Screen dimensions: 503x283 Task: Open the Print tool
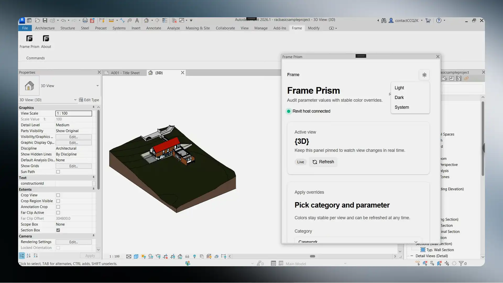(85, 20)
